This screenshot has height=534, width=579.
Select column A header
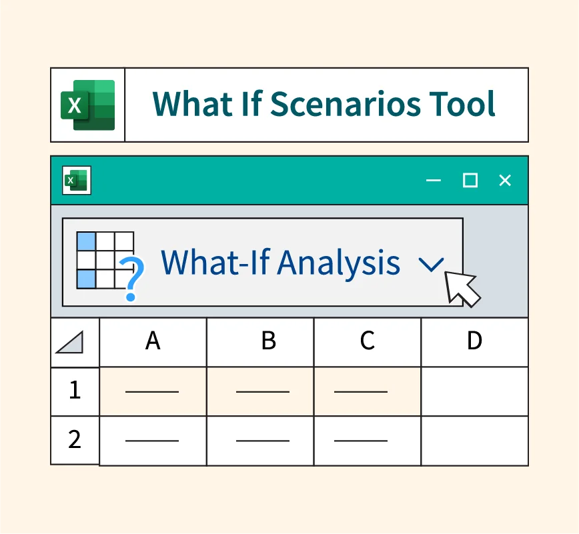pos(153,341)
